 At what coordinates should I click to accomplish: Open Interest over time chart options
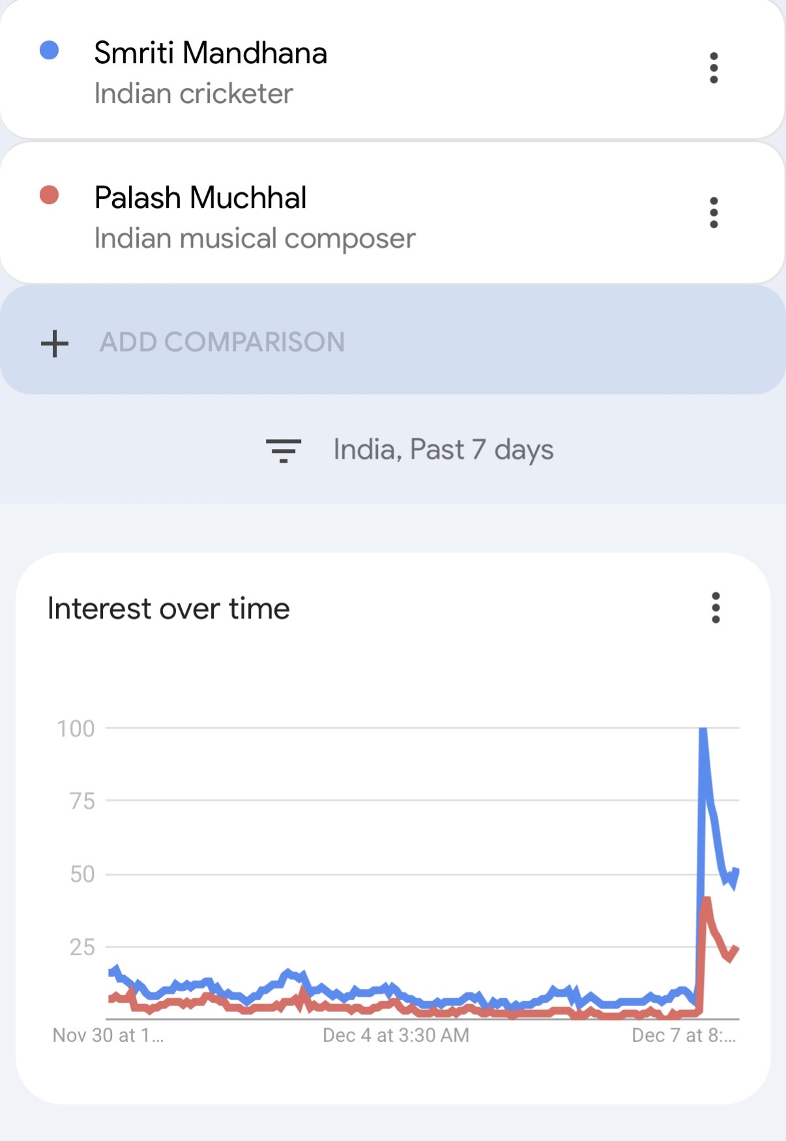coord(716,608)
